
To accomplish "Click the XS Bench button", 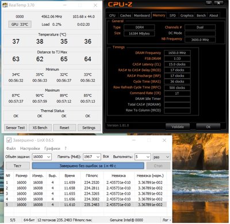I will [40, 128].
